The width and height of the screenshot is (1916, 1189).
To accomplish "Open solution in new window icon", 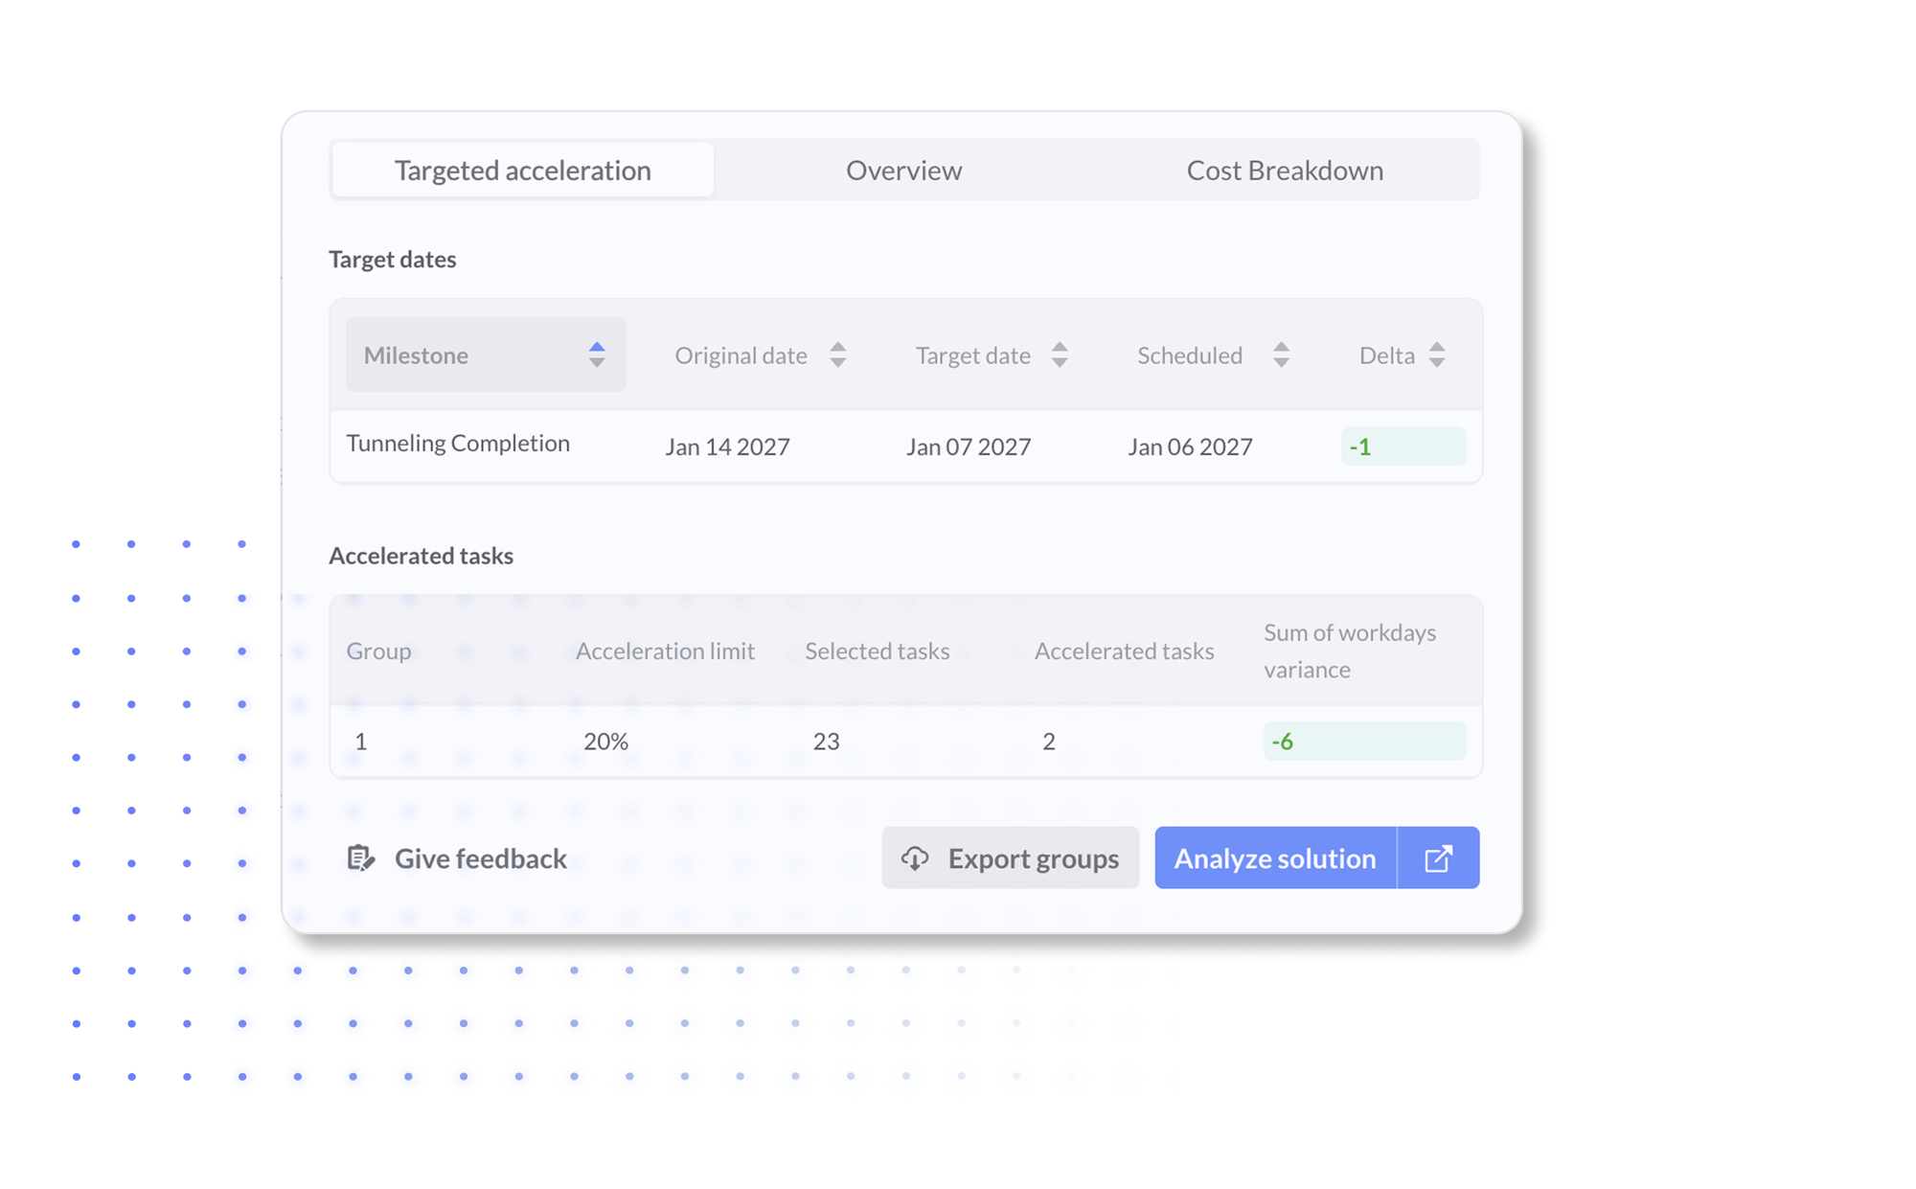I will (x=1438, y=857).
